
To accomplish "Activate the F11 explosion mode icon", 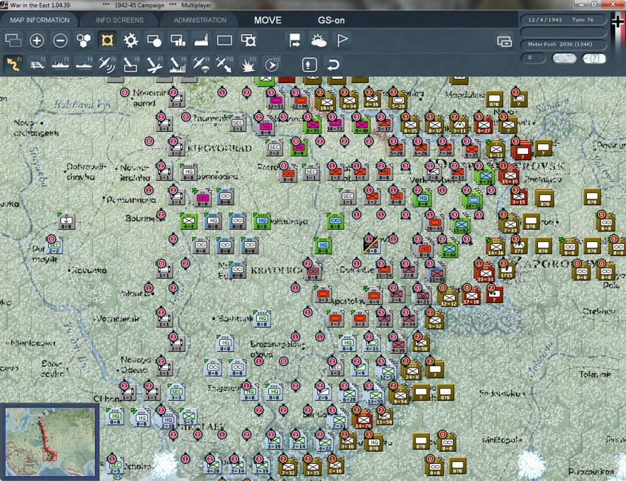I will (248, 65).
